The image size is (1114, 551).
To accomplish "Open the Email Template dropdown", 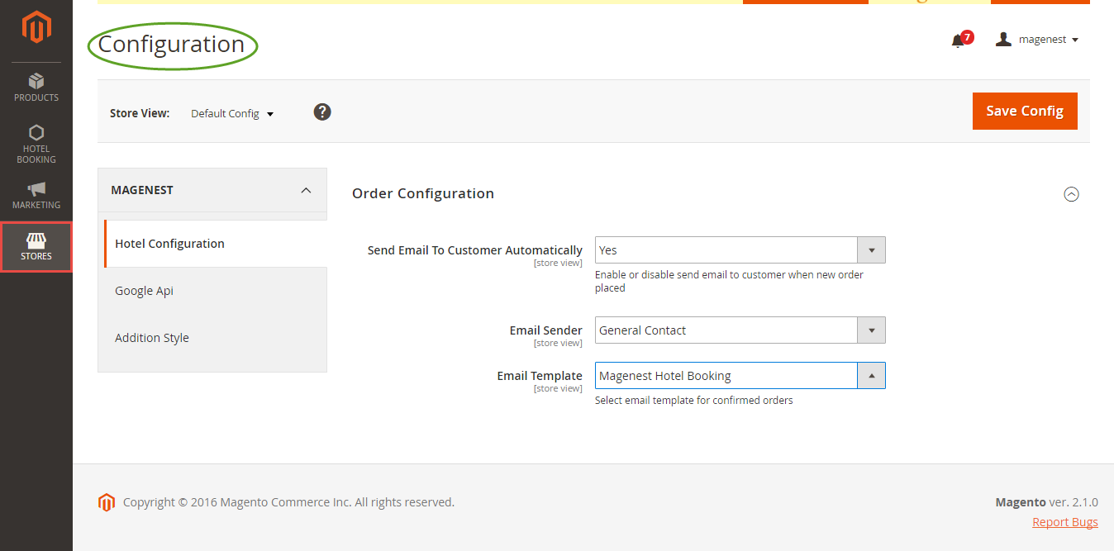I will click(x=740, y=376).
